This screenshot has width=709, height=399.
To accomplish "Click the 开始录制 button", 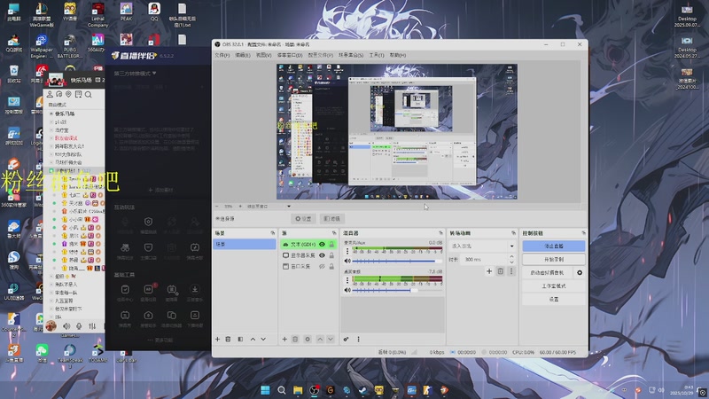I will pyautogui.click(x=553, y=259).
